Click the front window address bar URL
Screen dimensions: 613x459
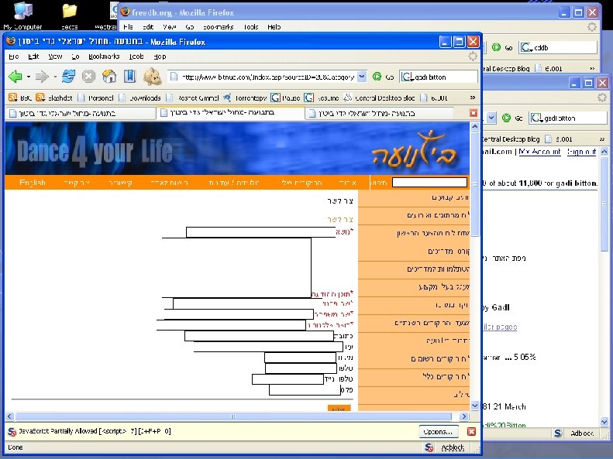point(268,77)
